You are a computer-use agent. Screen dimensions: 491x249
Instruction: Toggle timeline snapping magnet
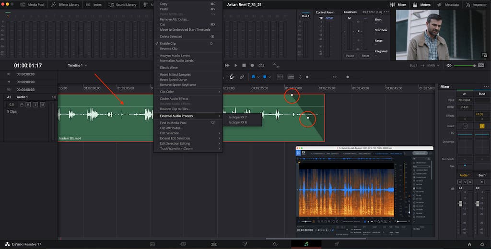click(232, 77)
